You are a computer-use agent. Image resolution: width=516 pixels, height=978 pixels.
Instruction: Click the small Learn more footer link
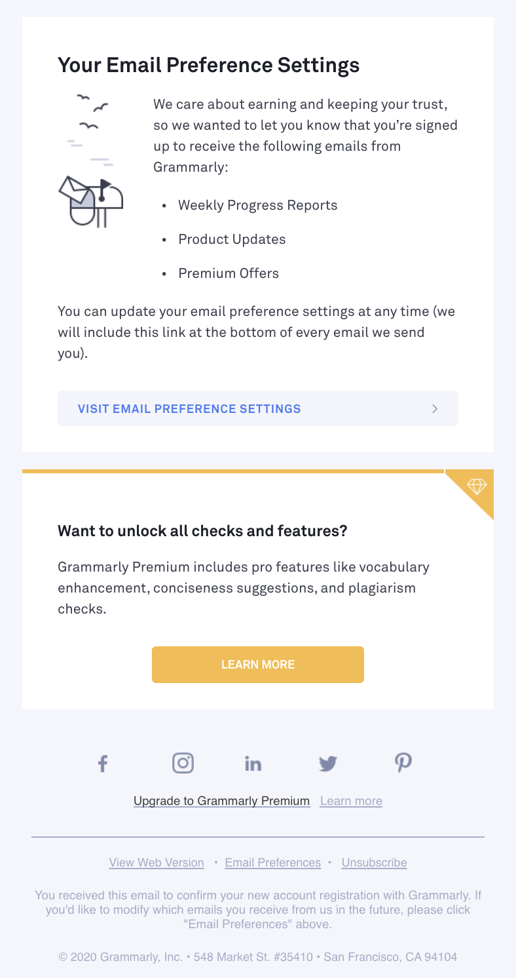[x=351, y=801]
